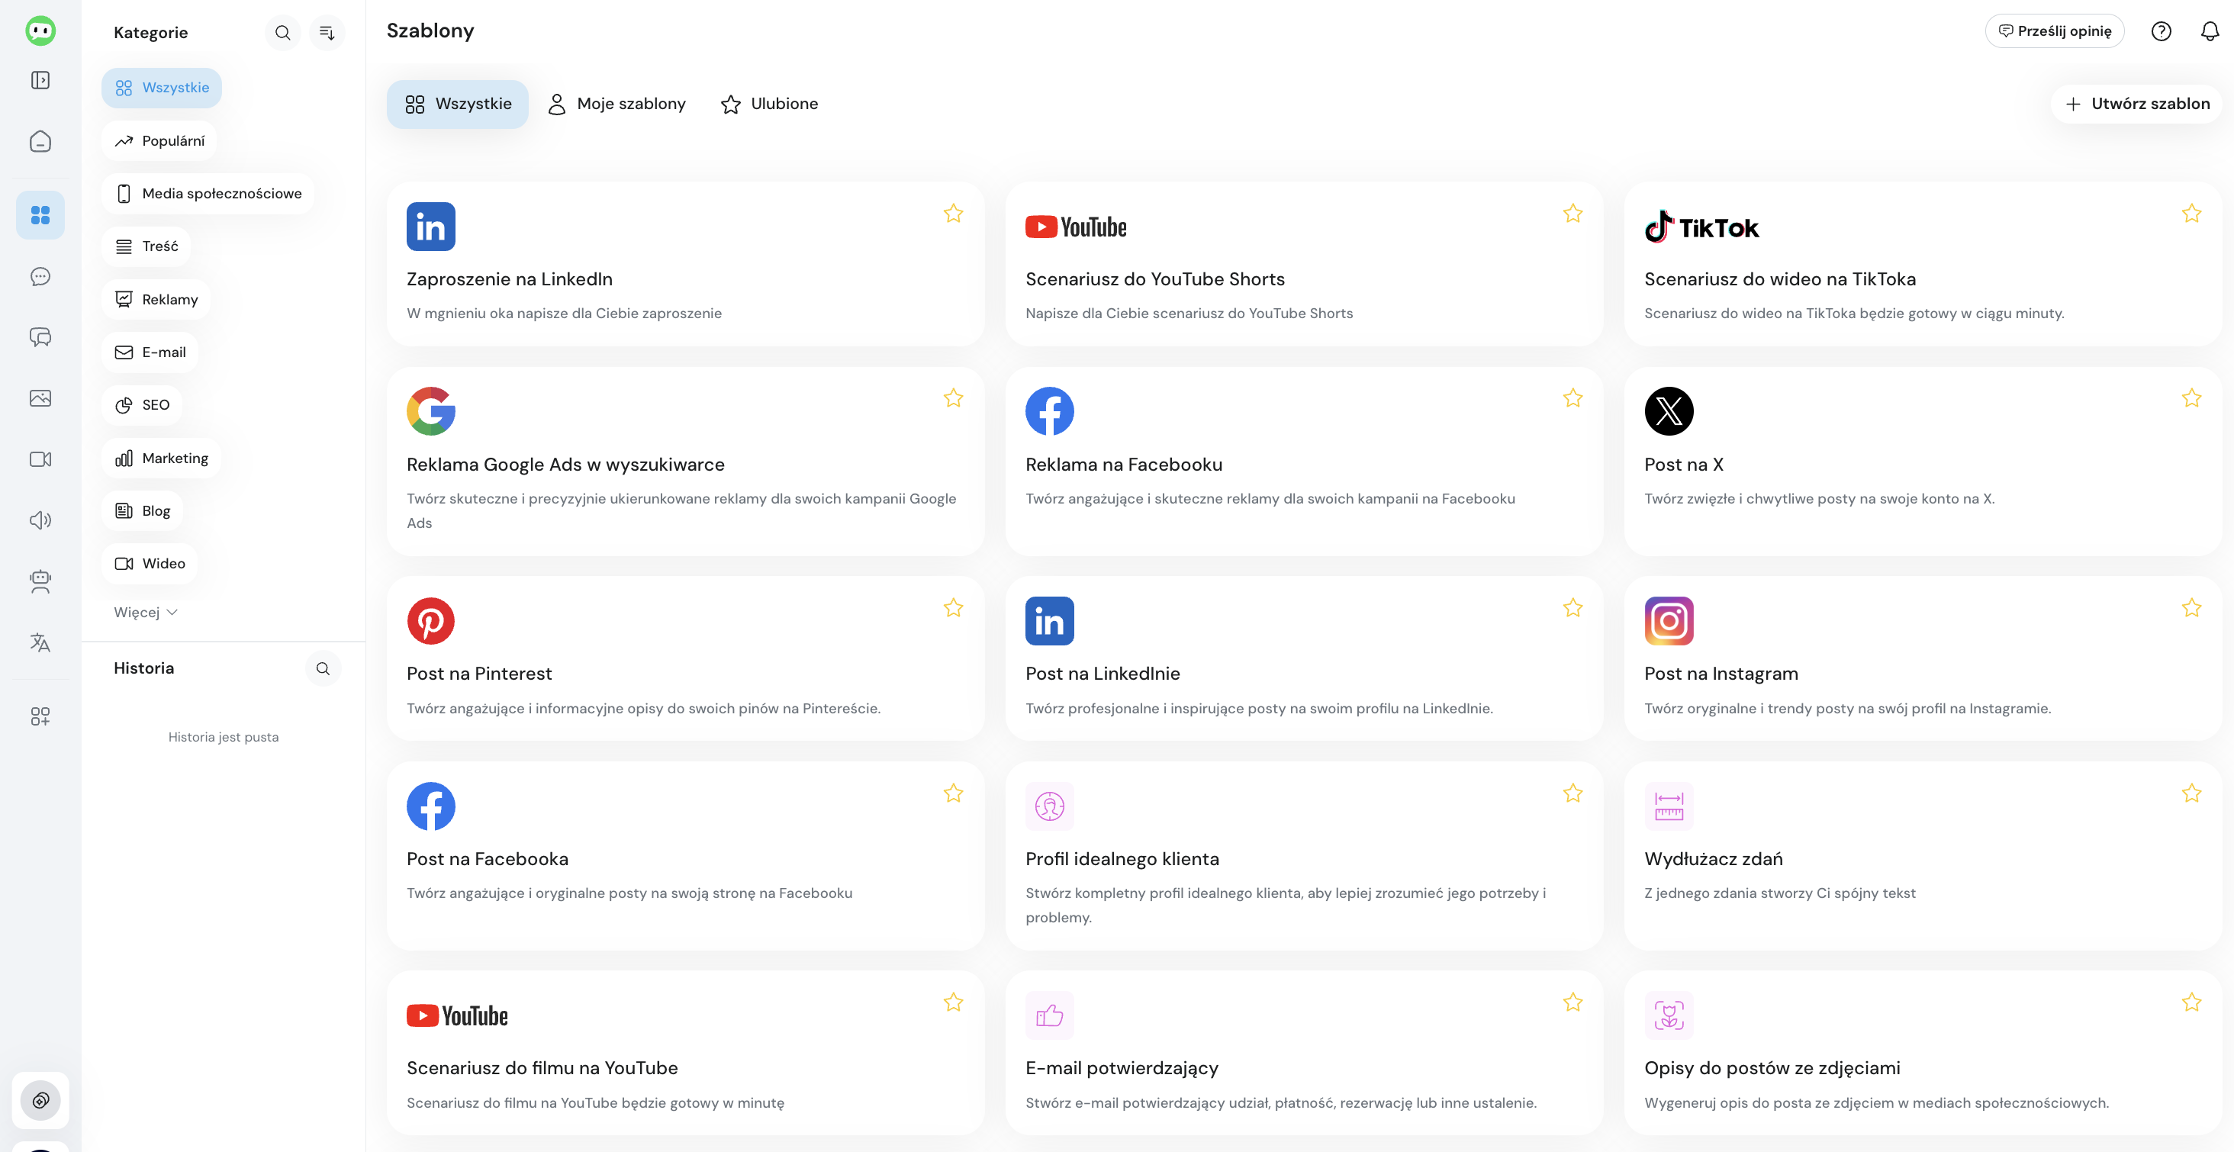Star the Reklama Google Ads w wyszukiwarce template
Screen dimensions: 2234x1152
(953, 398)
